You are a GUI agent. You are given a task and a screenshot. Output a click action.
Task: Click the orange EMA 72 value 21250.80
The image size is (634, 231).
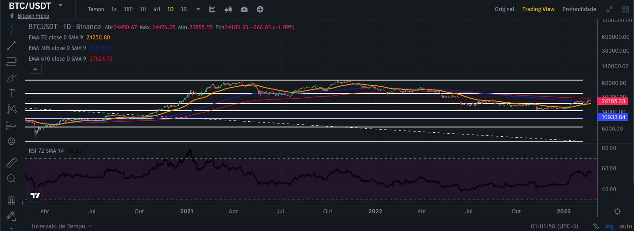98,38
